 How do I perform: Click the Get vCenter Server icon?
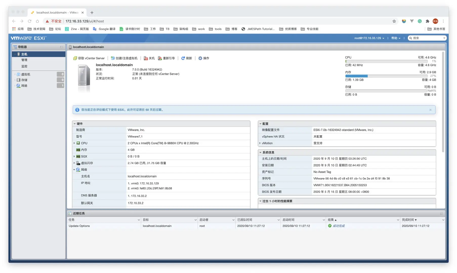click(75, 58)
